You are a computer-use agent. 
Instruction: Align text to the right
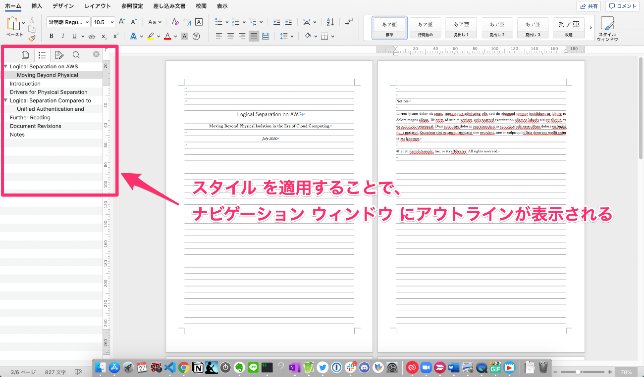(242, 36)
